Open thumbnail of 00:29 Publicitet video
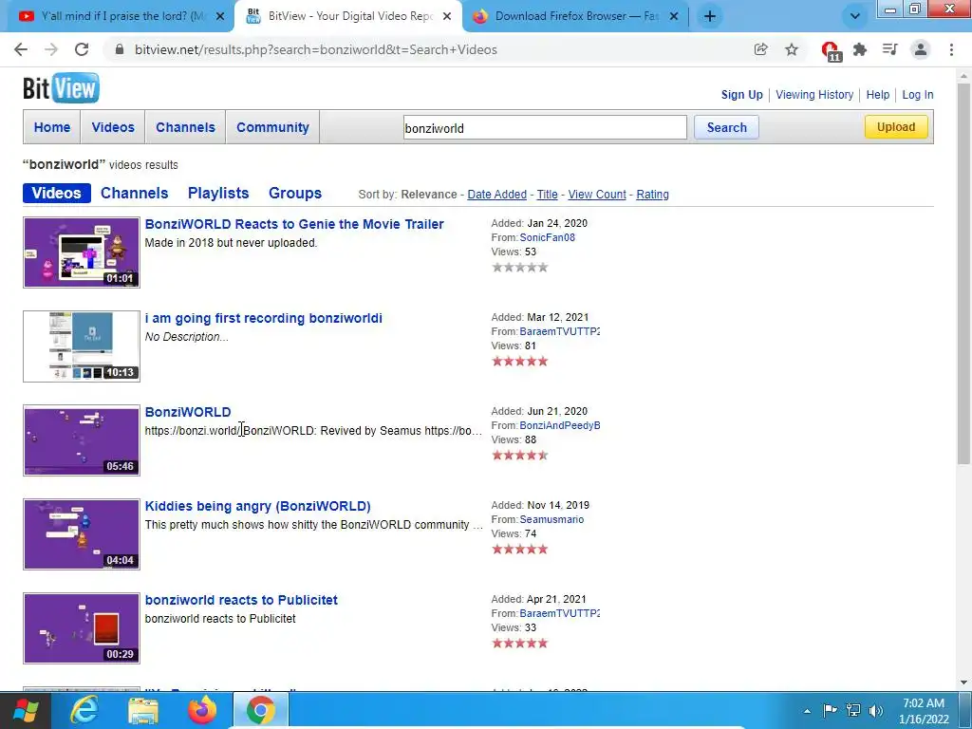 [82, 628]
